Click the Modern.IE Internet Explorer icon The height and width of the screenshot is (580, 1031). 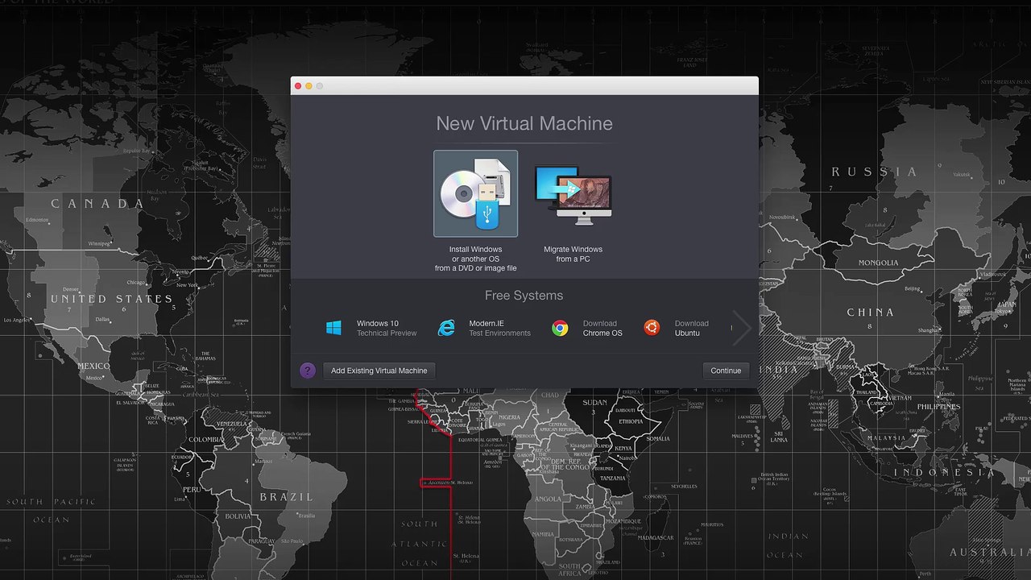click(x=446, y=328)
